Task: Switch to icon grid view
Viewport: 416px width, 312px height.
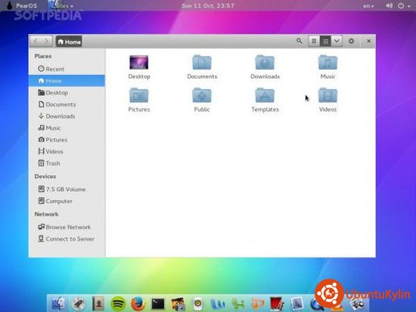Action: tap(325, 41)
